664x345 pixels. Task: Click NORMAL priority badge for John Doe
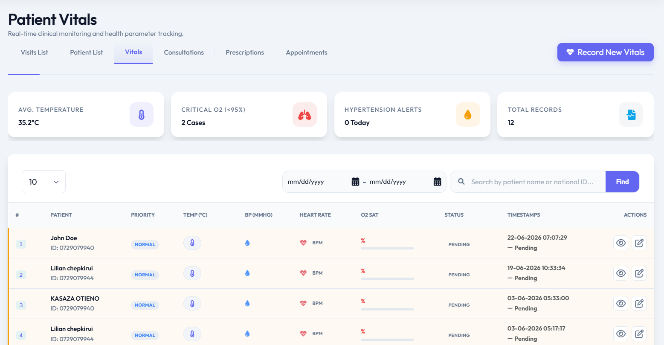(x=145, y=244)
